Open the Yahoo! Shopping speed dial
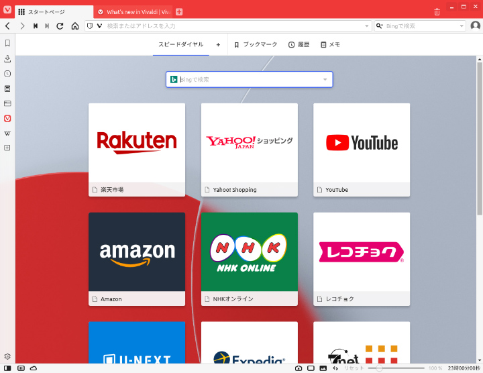Viewport: 483px width, 373px height. [x=249, y=150]
